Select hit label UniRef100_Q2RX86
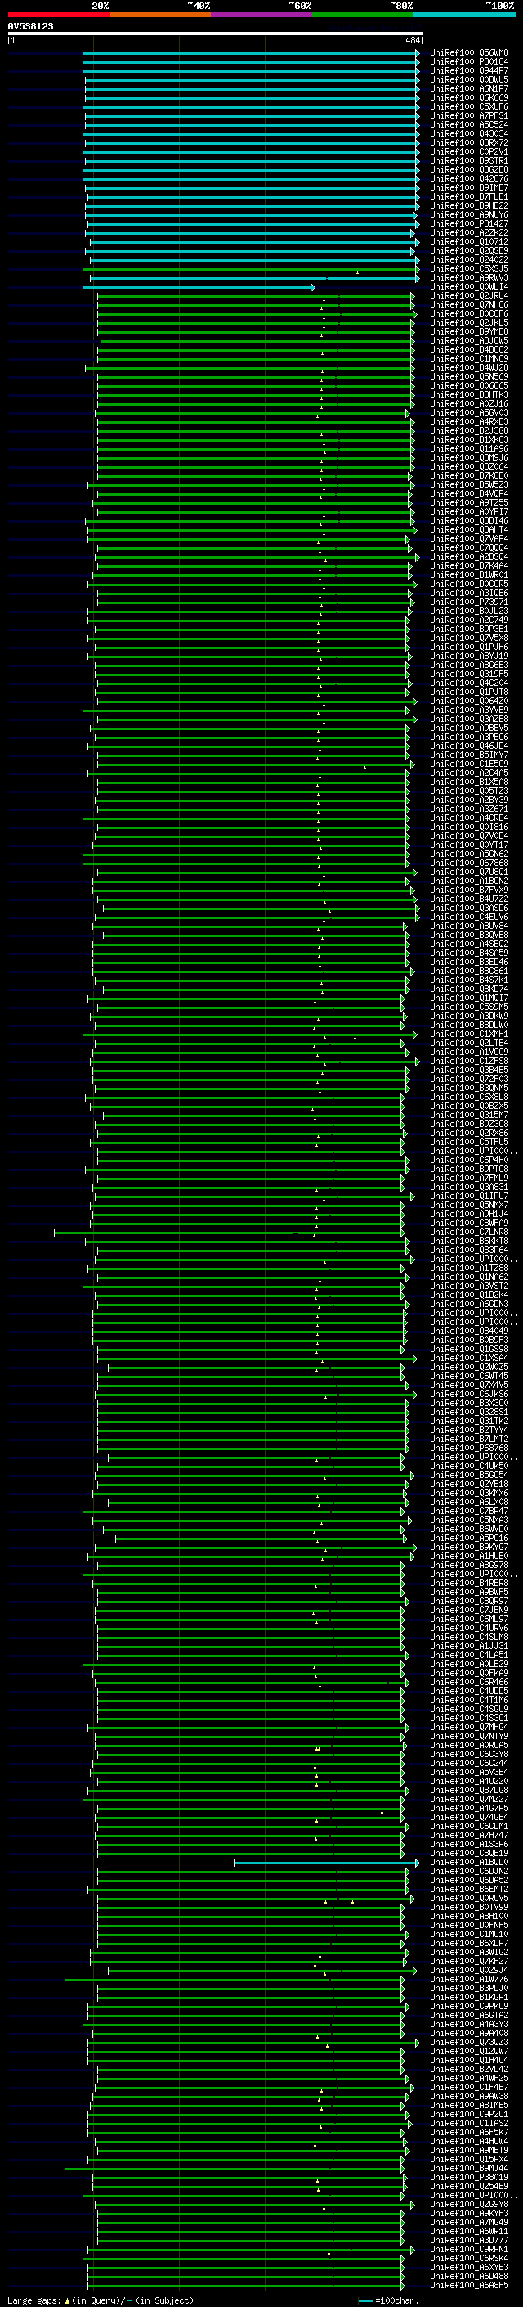This screenshot has height=2307, width=523. tap(469, 1133)
